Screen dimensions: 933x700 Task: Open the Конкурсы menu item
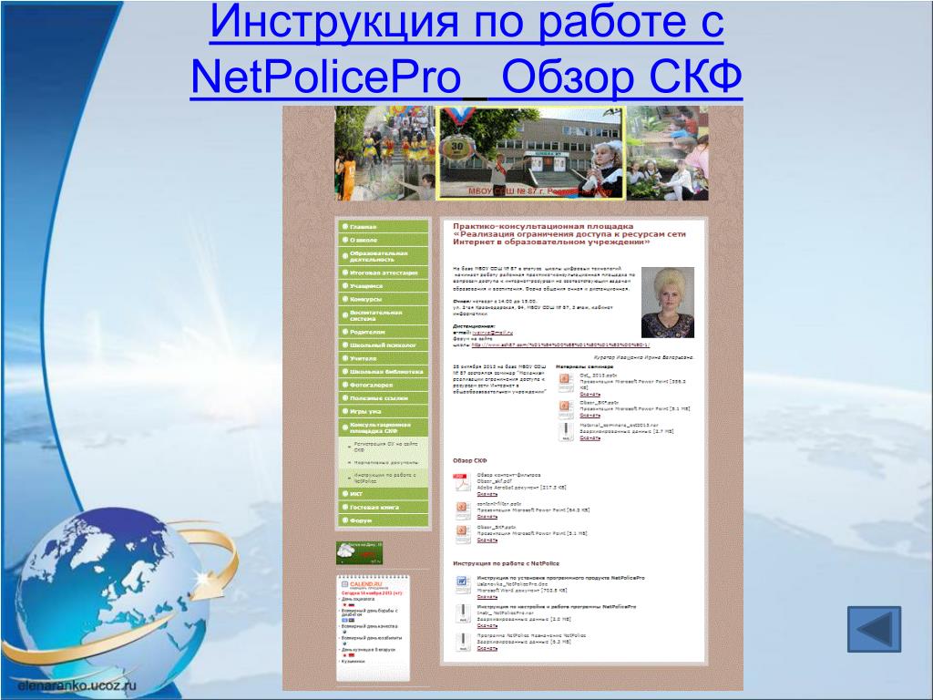384,299
